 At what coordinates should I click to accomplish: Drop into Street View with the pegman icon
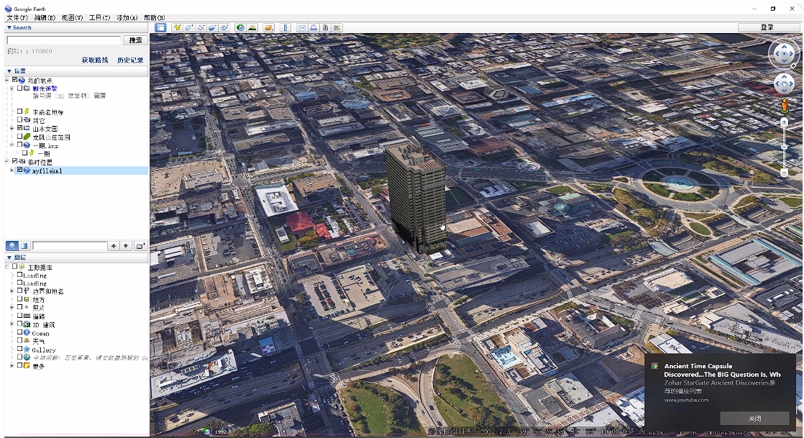pos(784,107)
